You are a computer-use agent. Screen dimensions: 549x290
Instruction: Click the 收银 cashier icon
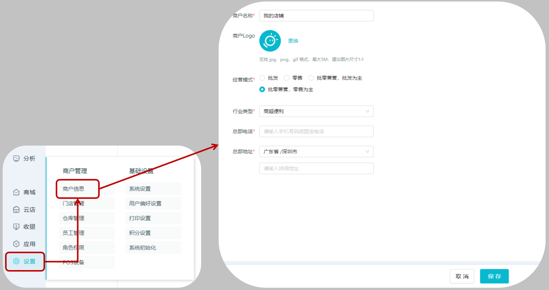click(x=16, y=227)
